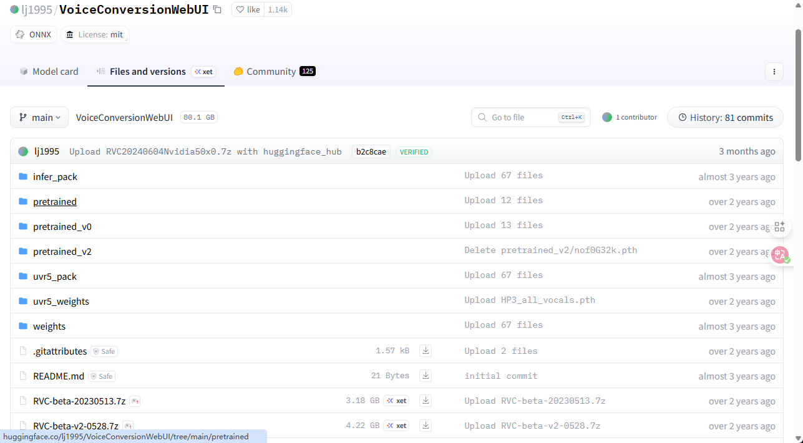The height and width of the screenshot is (443, 803).
Task: Open the README.md file
Action: click(x=59, y=376)
